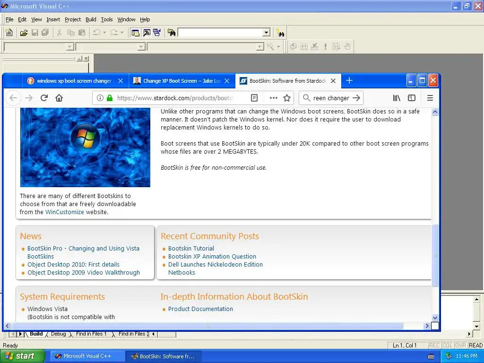Open the Project menu
Viewport: 484px width, 363px height.
coord(73,19)
